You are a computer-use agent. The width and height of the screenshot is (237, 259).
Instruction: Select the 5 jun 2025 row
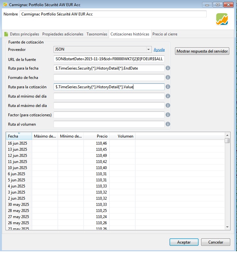(115, 180)
